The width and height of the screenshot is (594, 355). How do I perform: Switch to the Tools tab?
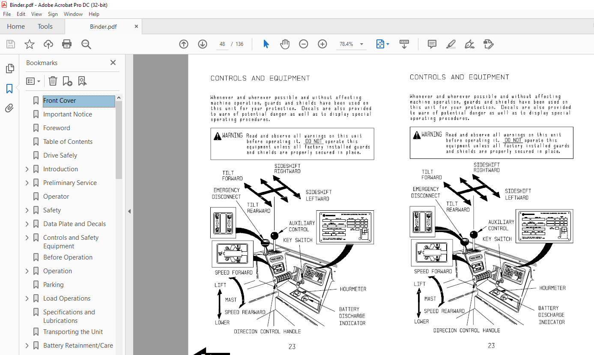point(45,27)
